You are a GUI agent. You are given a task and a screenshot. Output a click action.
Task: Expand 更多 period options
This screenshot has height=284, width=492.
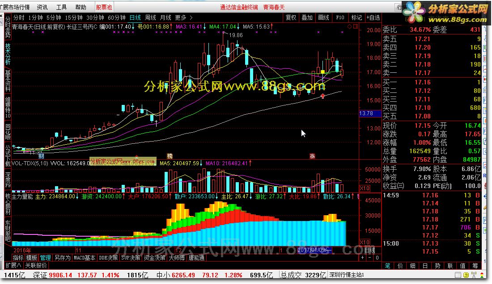click(183, 17)
